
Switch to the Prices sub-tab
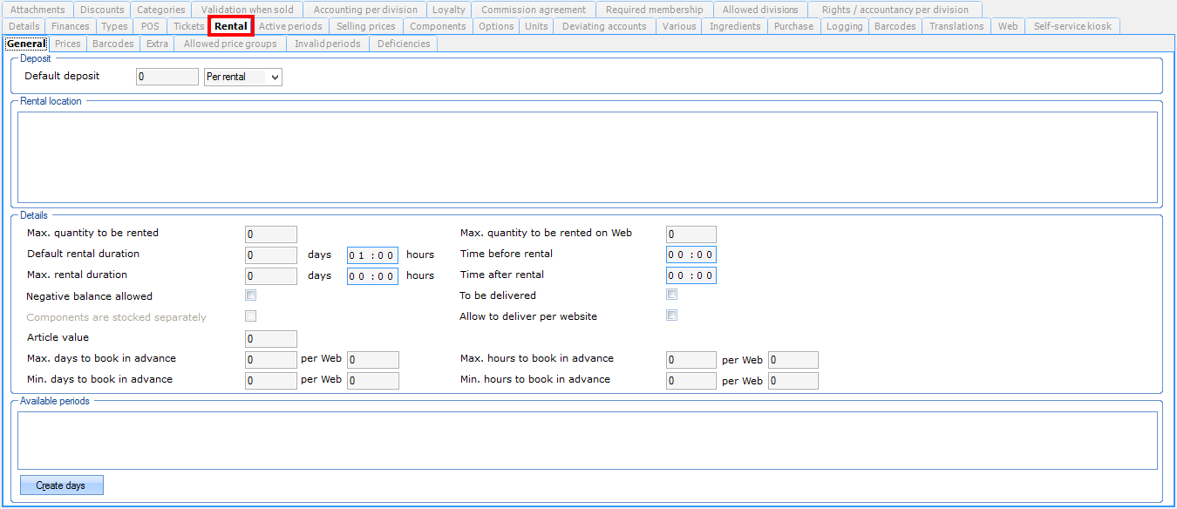point(67,44)
